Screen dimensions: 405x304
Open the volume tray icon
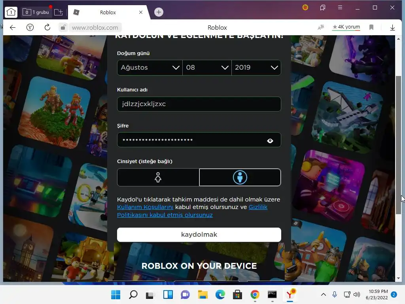357,294
